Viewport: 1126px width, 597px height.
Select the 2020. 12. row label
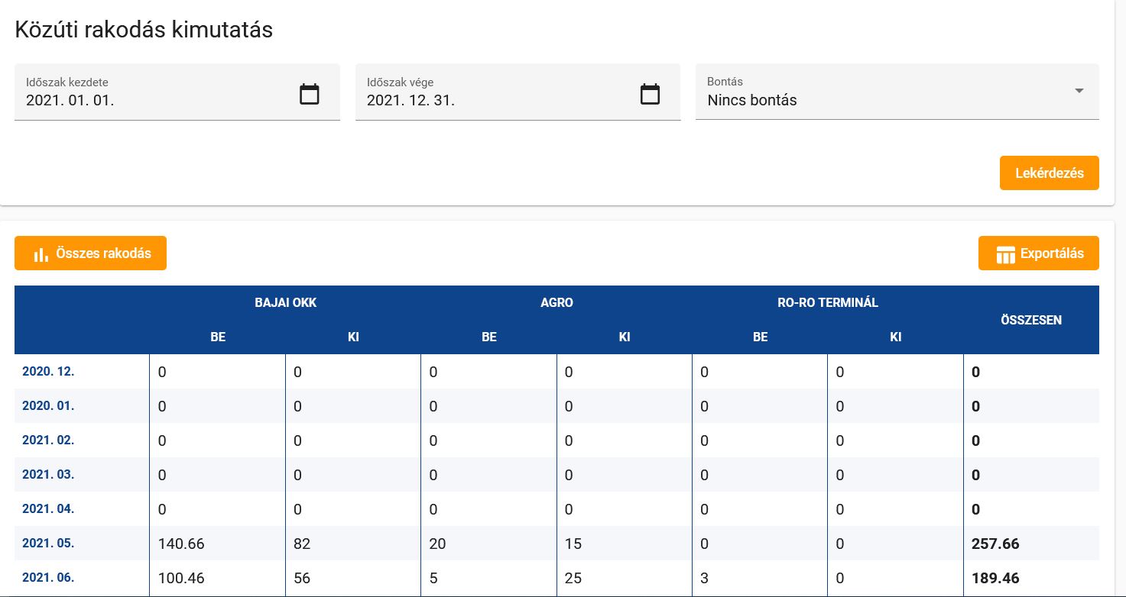[48, 372]
